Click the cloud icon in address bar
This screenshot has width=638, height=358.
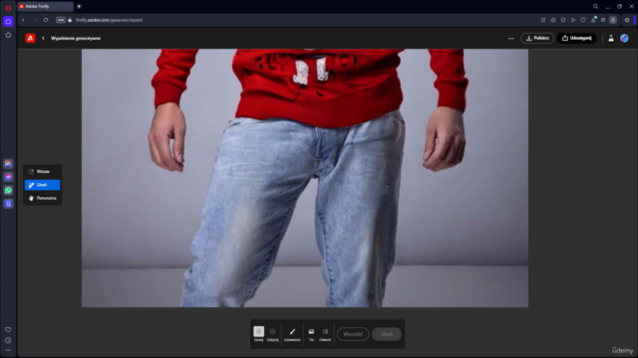(553, 20)
